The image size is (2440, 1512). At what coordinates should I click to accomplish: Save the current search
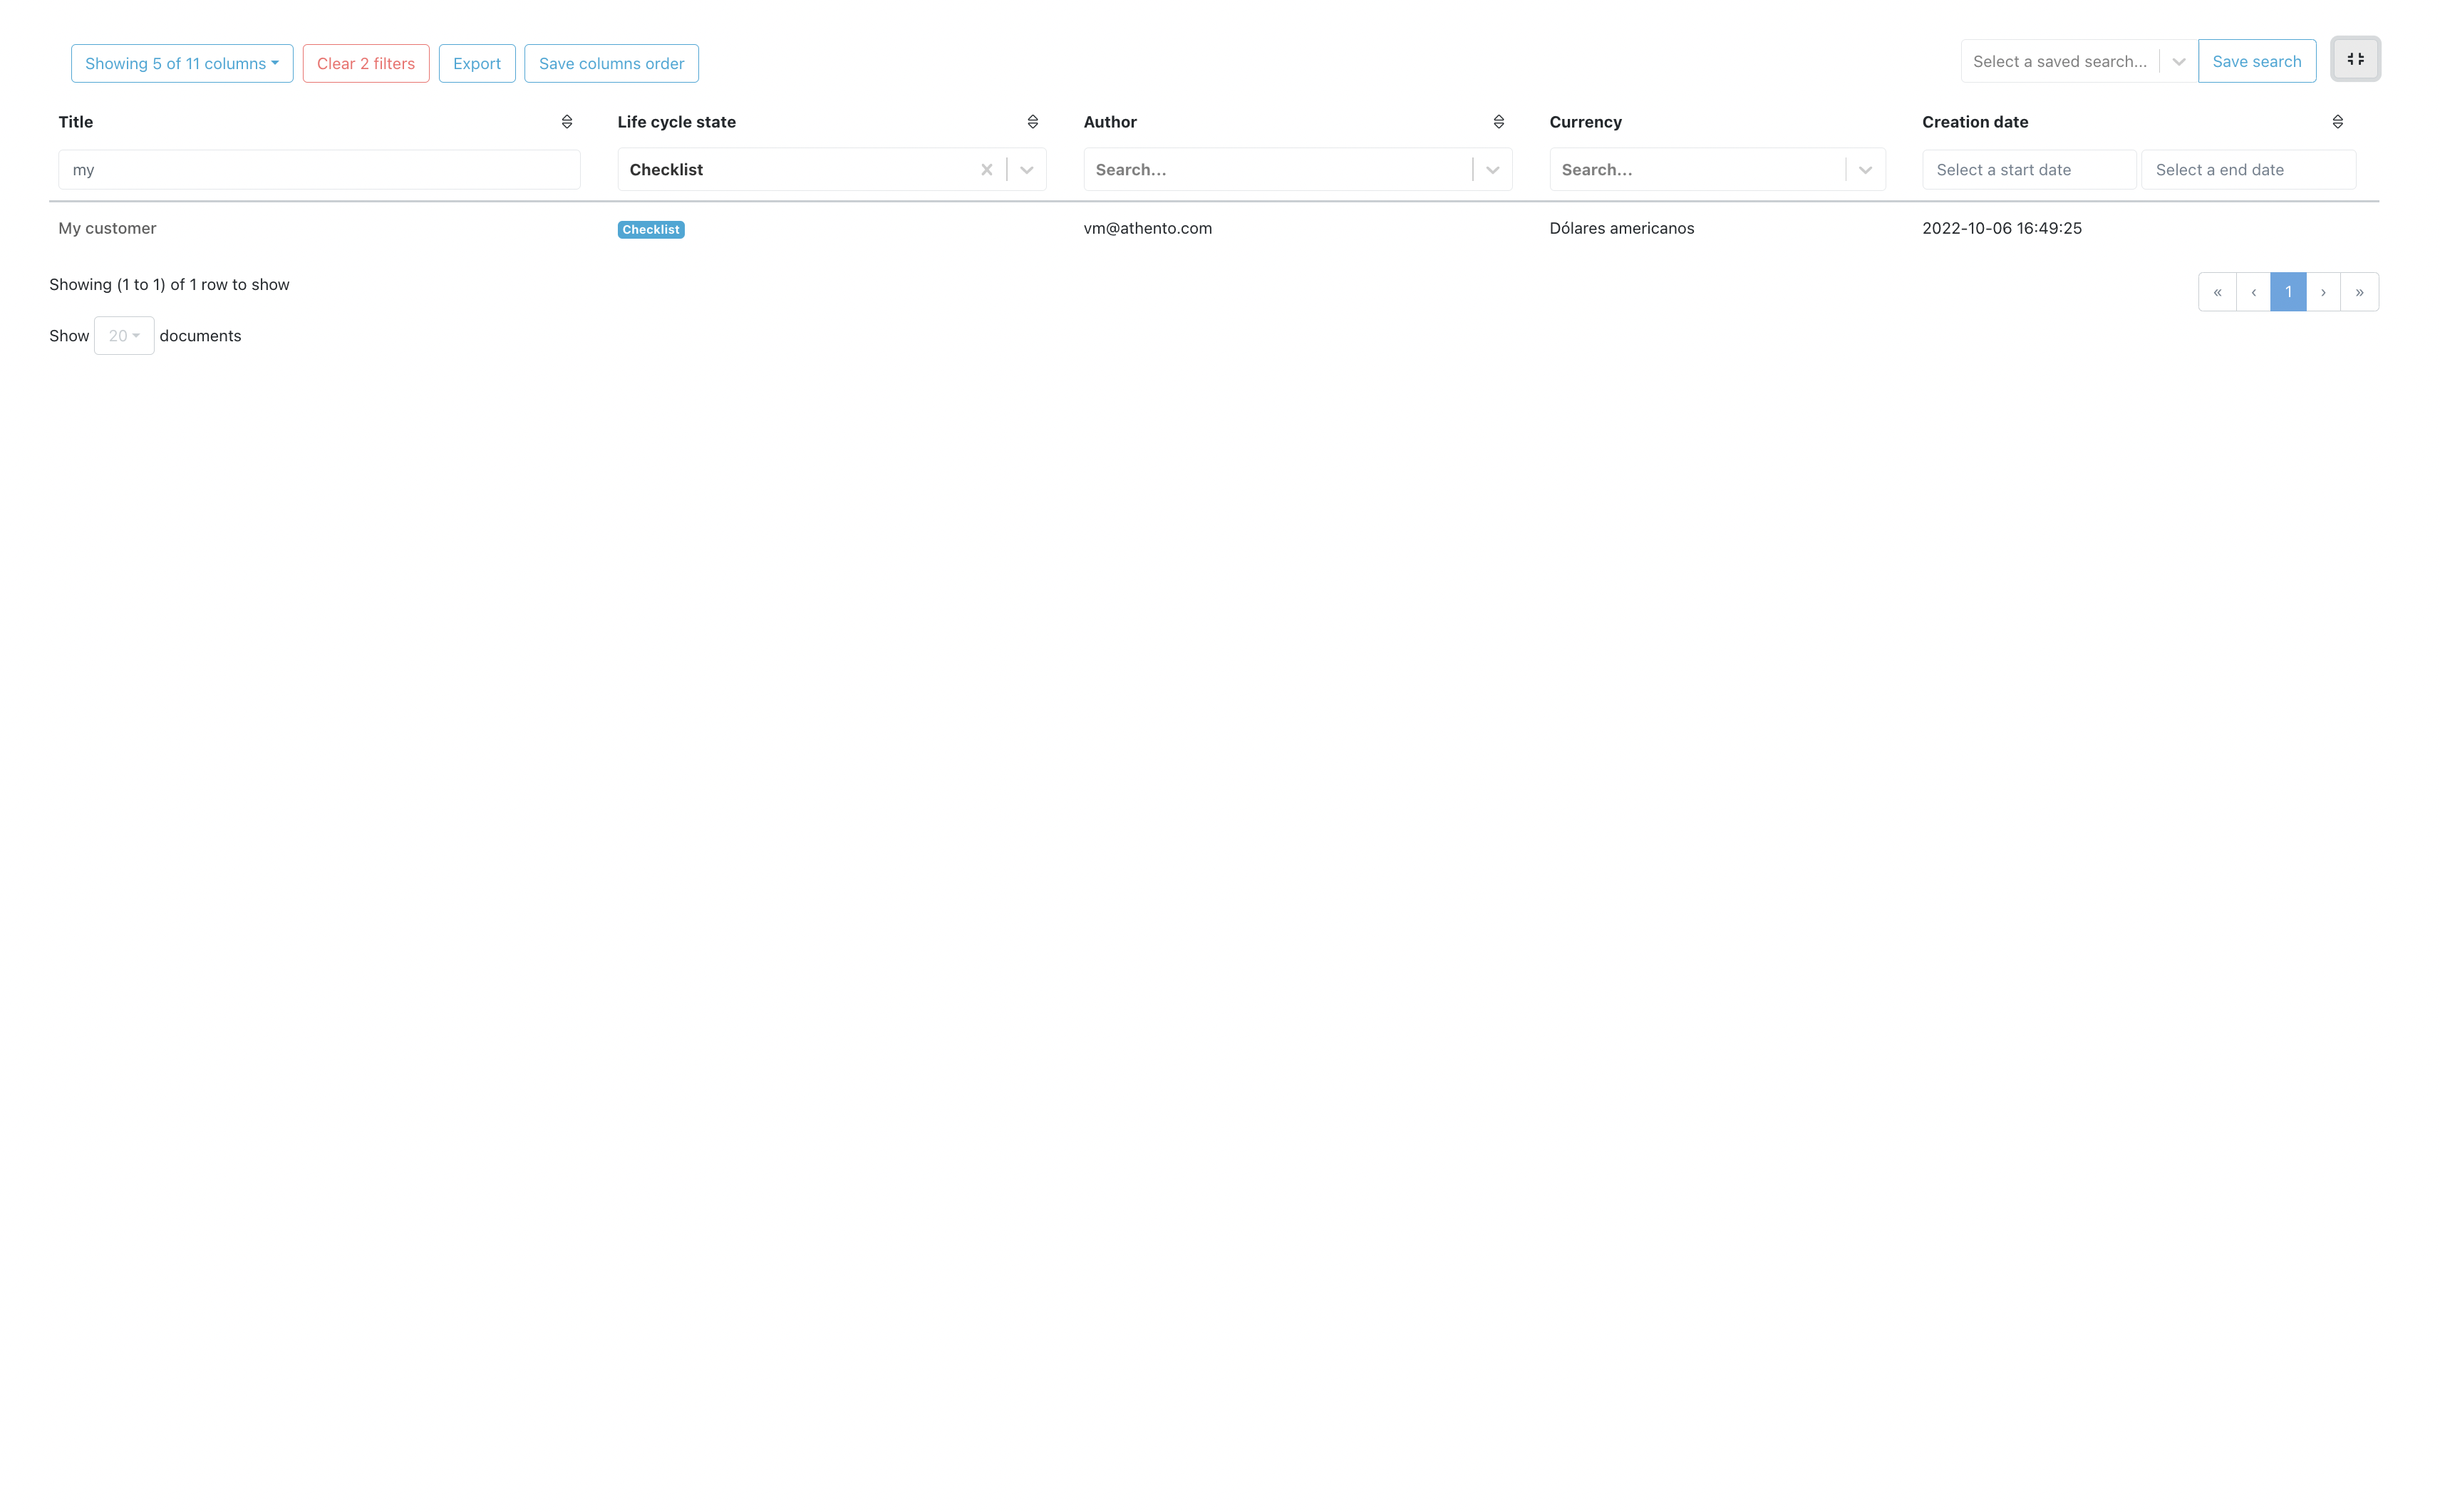click(x=2257, y=61)
